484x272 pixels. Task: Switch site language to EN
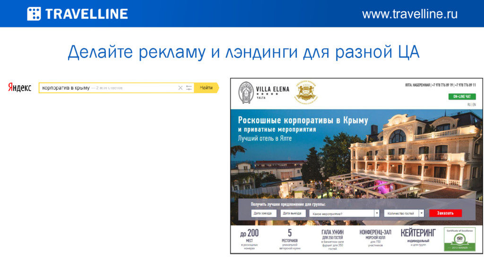(474, 105)
